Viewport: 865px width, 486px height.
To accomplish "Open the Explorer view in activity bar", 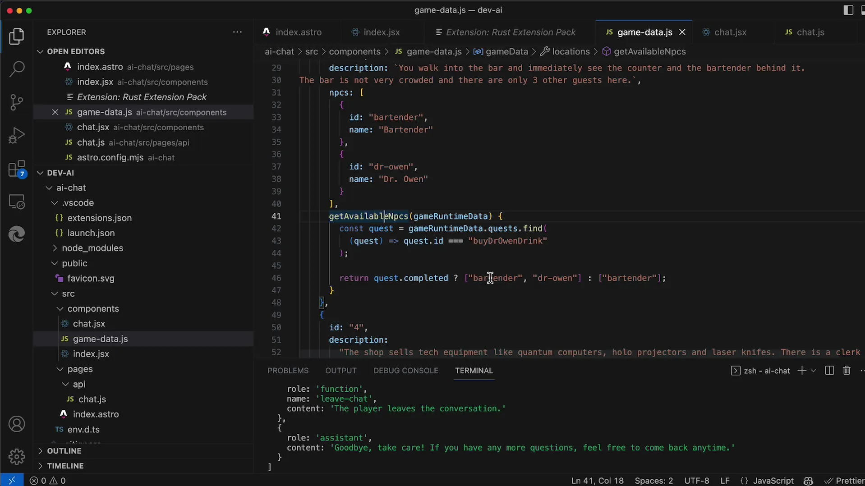I will click(17, 37).
